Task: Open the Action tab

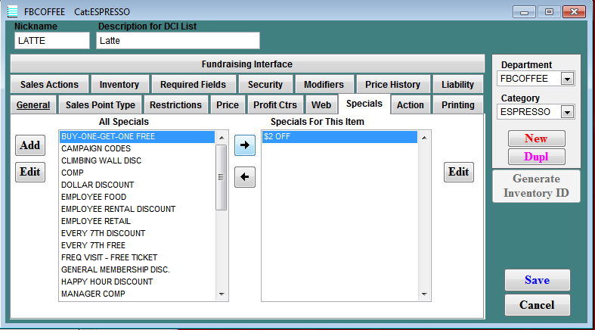Action: (411, 104)
